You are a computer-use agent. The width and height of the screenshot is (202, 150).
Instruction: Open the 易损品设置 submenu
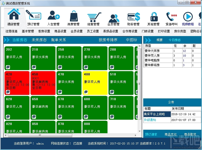click(x=110, y=31)
